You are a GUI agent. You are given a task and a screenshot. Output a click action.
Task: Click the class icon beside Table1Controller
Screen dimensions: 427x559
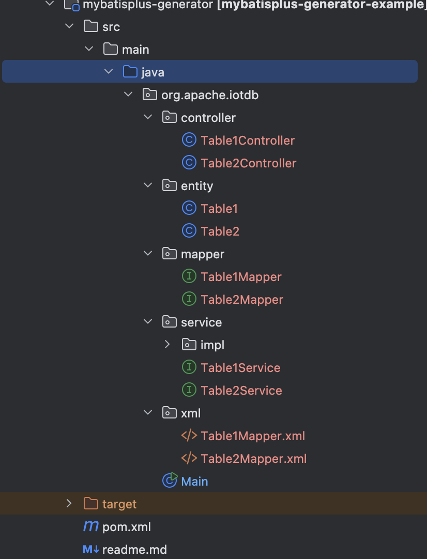click(x=189, y=139)
